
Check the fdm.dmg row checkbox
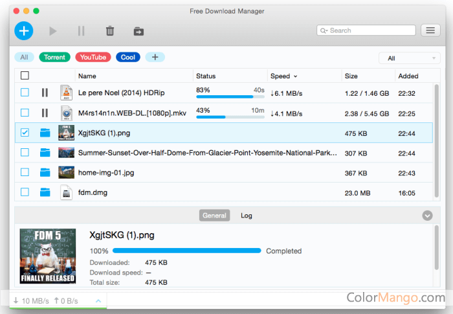pos(25,192)
